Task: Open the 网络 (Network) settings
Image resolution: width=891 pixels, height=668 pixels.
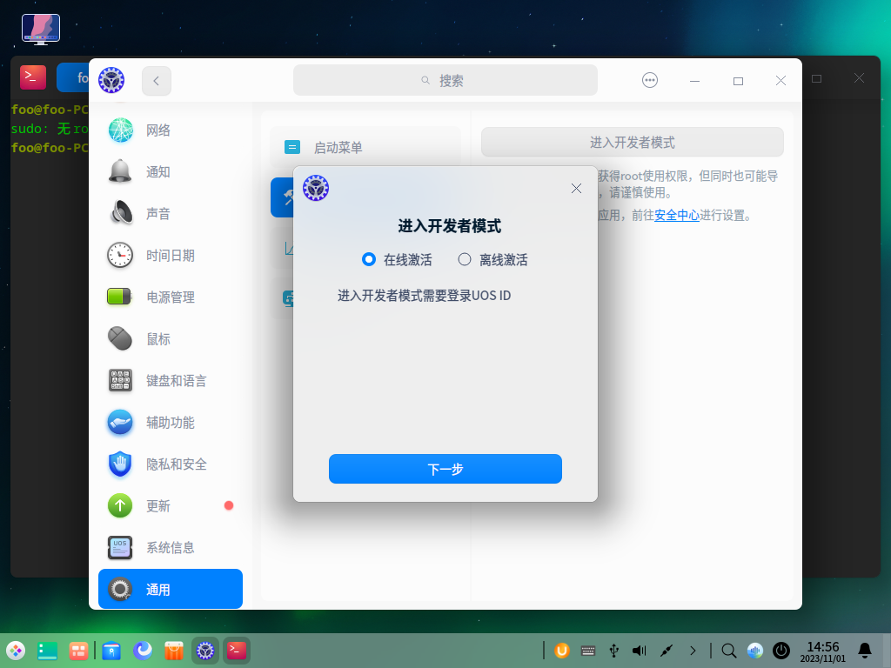Action: coord(157,130)
